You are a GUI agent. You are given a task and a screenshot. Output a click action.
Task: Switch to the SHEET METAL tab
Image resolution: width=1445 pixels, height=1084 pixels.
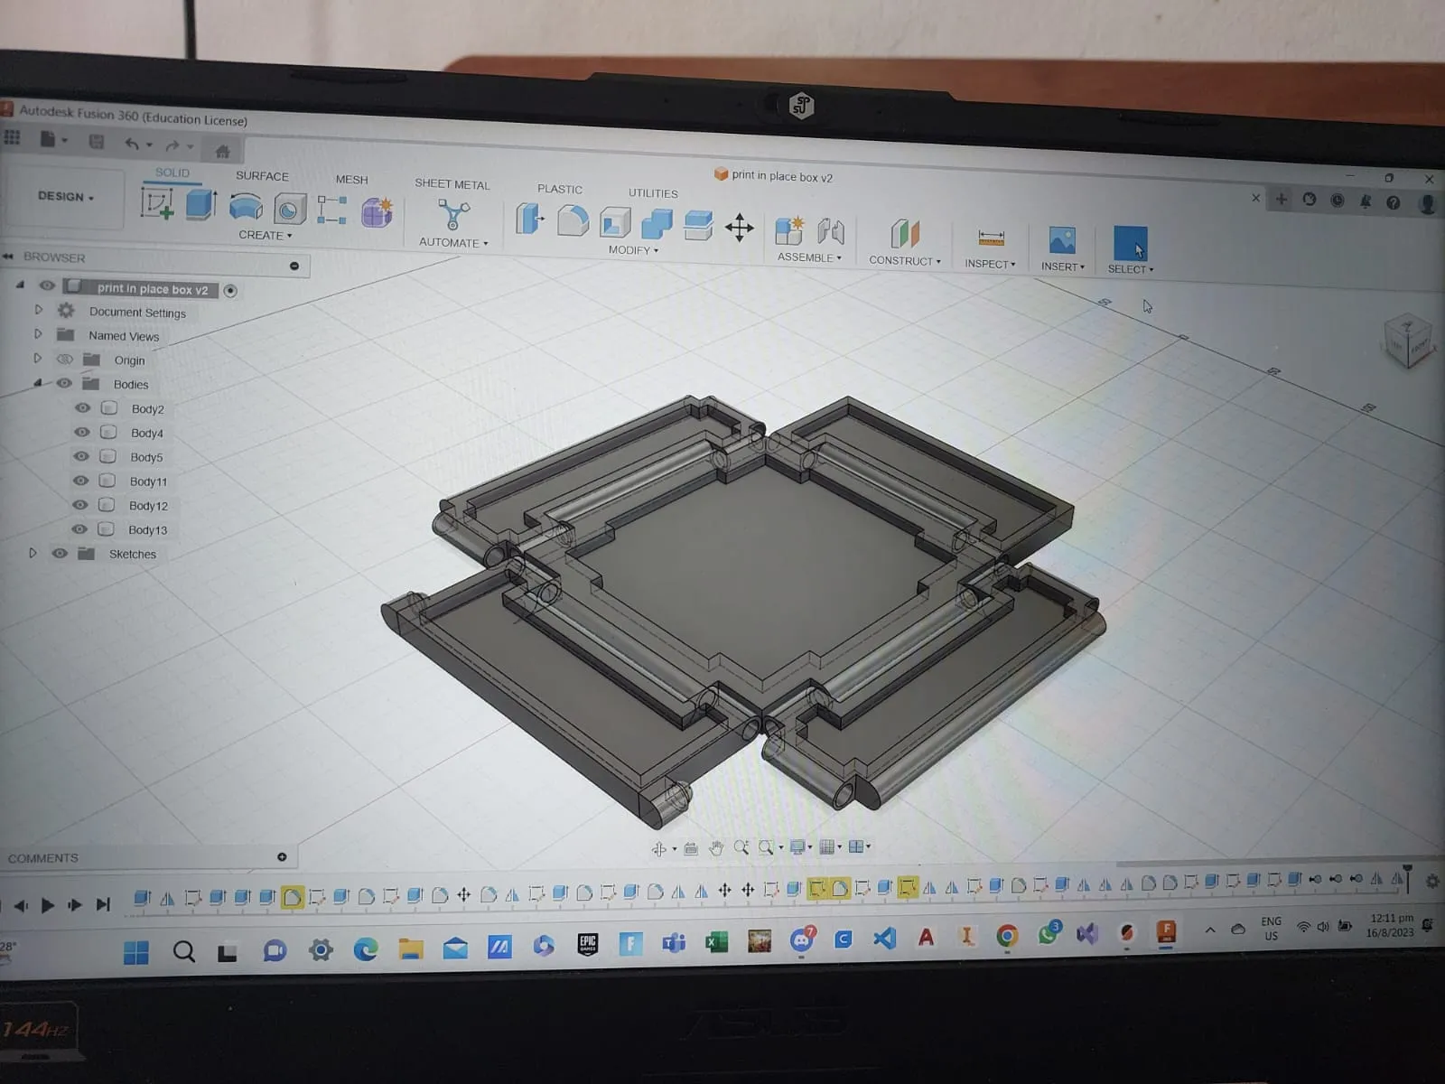452,184
